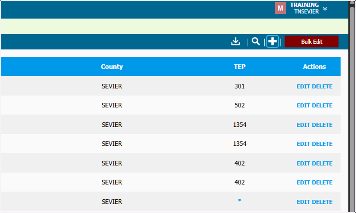This screenshot has height=213, width=356.
Task: Click DELETE in the second 1354 row
Action: pos(322,144)
